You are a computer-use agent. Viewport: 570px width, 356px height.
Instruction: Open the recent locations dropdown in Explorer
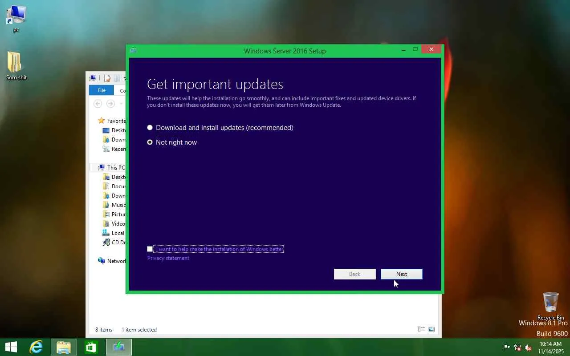(x=121, y=104)
